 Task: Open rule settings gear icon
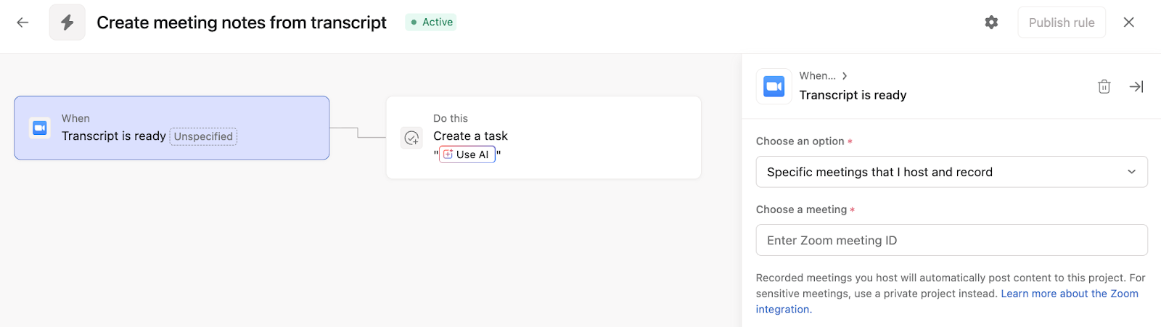(991, 22)
